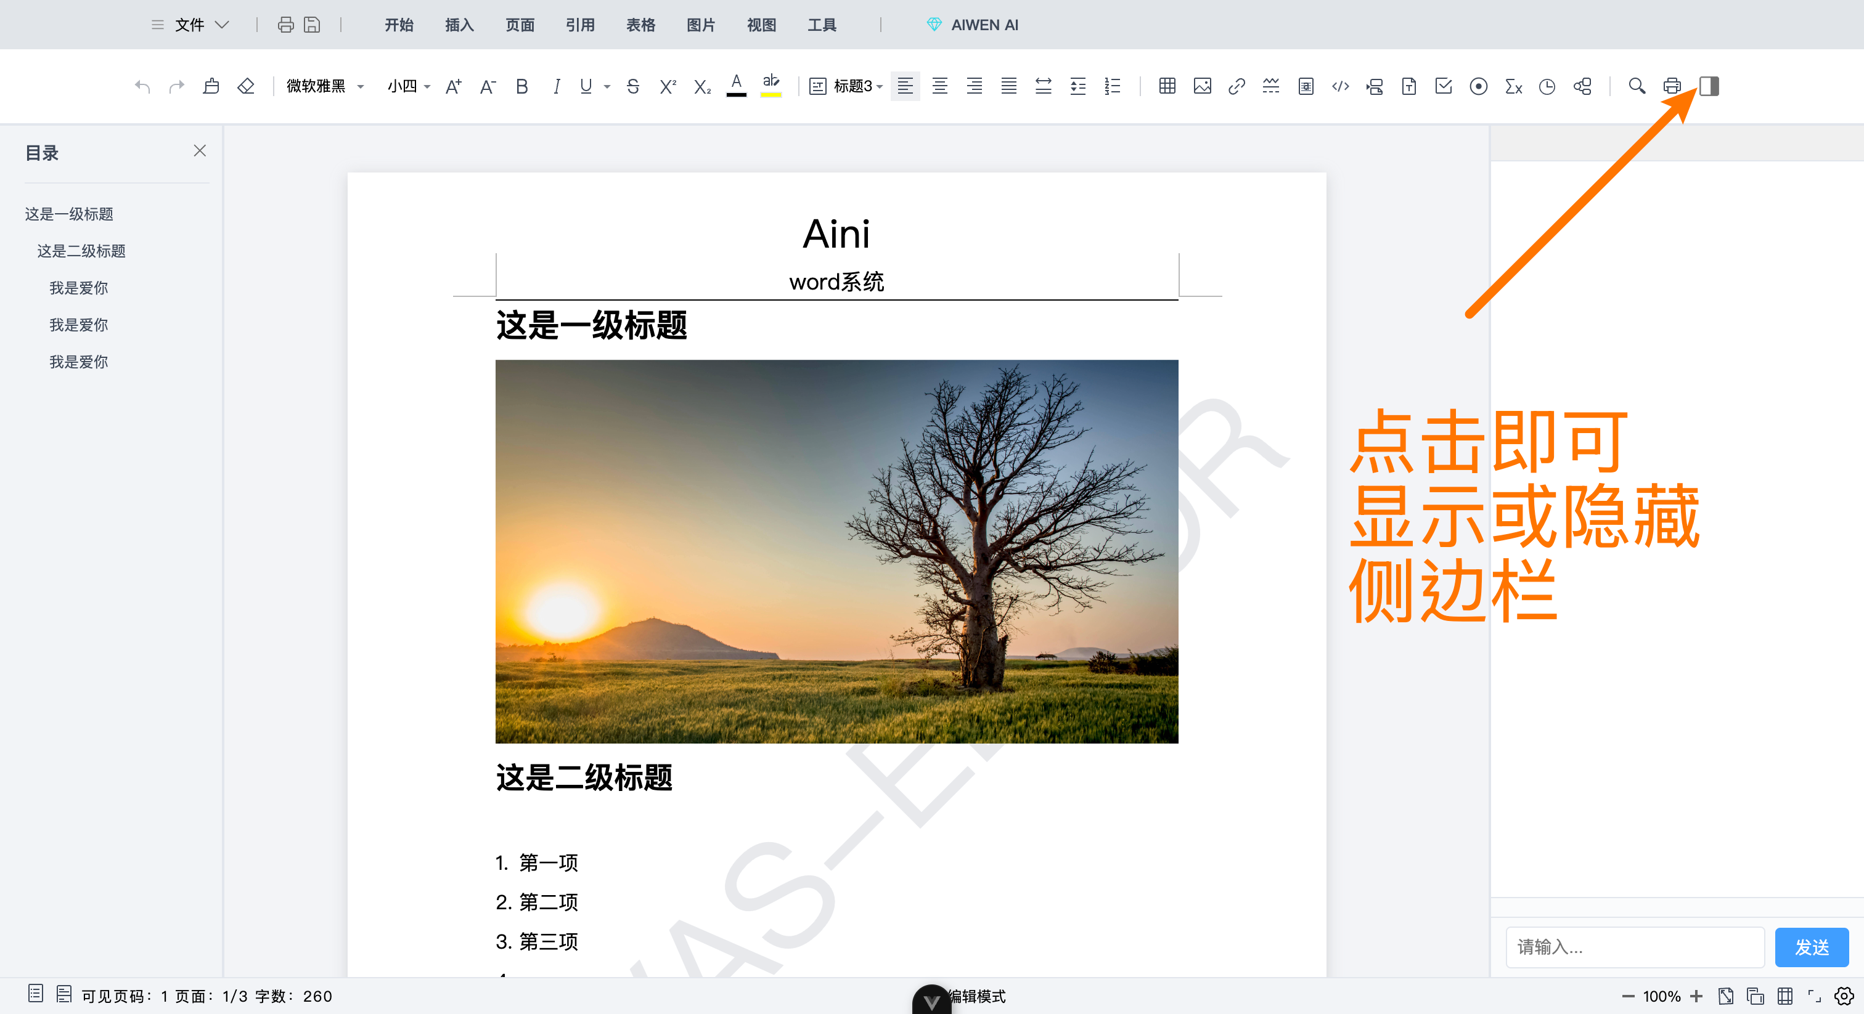Open the 插入 menu tab

point(459,25)
